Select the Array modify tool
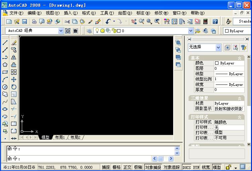 [14, 72]
